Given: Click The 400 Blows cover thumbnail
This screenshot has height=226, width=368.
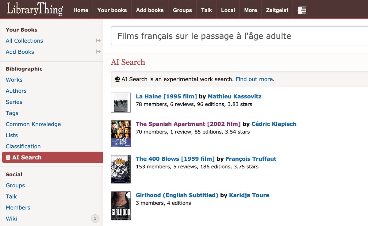Looking at the screenshot, I should tap(121, 169).
